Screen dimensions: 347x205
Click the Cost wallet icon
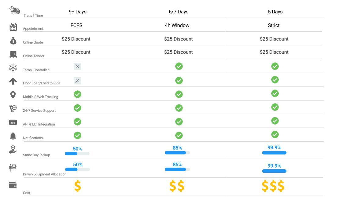point(13,185)
